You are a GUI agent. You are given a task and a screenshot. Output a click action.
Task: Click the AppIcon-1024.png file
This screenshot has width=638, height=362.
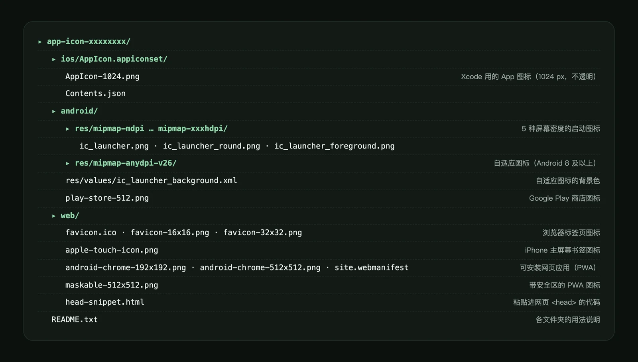point(102,76)
